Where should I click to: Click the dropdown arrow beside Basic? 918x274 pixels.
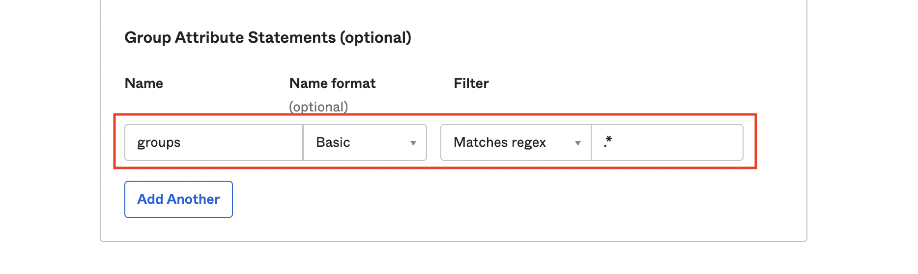click(413, 143)
